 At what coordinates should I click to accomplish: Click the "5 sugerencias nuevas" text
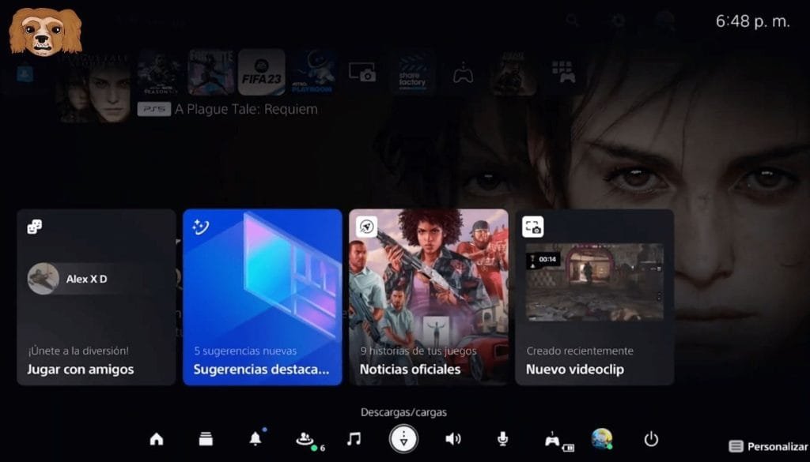tap(245, 351)
